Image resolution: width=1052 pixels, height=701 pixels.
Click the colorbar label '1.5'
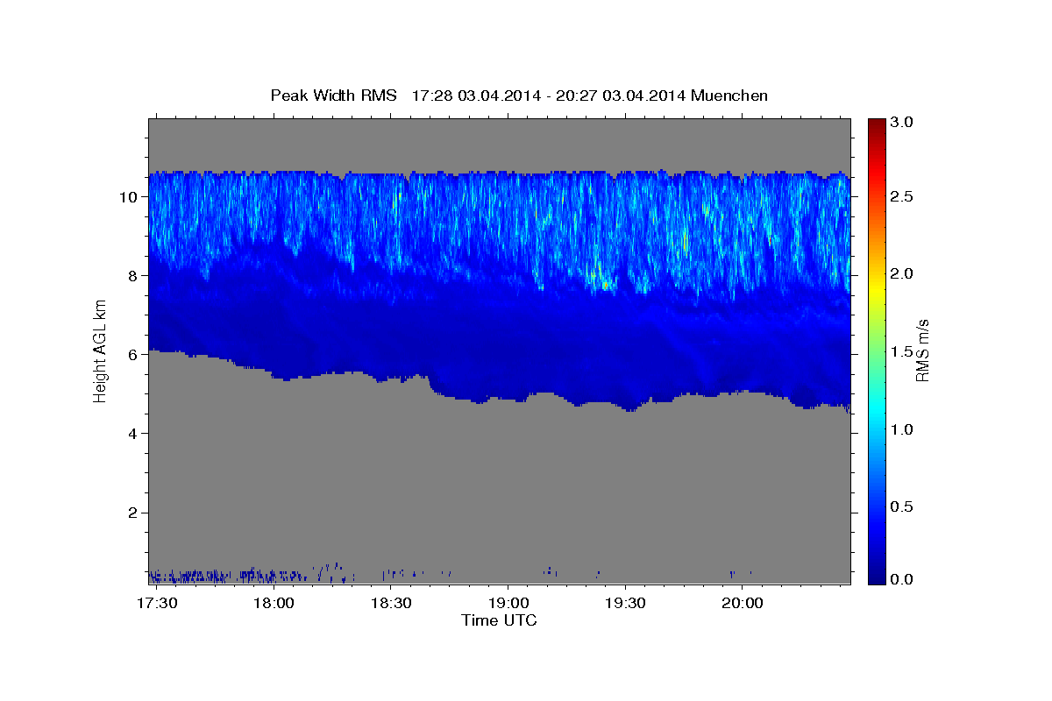click(x=902, y=351)
